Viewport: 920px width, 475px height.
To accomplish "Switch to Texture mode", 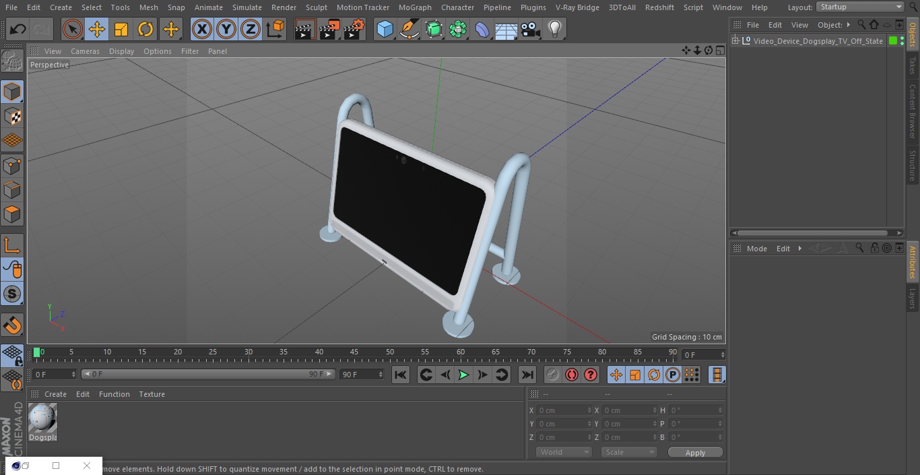I will [12, 116].
